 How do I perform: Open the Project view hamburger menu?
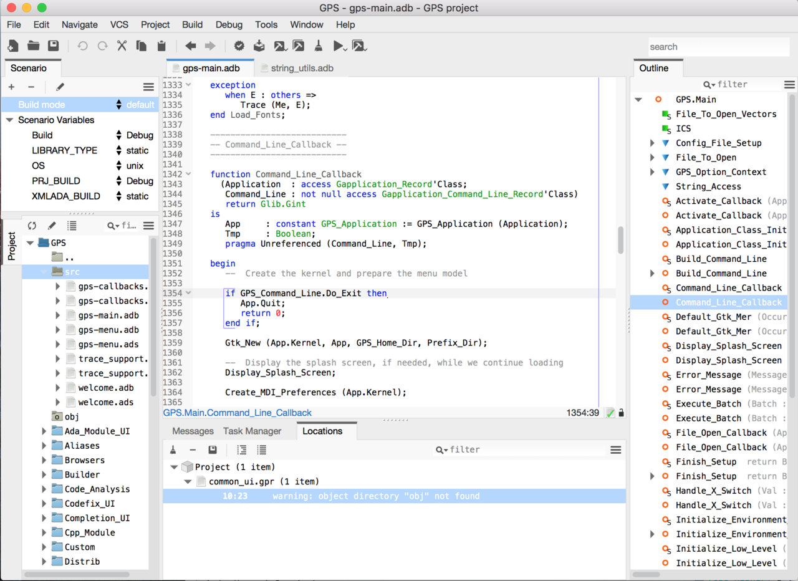(148, 226)
